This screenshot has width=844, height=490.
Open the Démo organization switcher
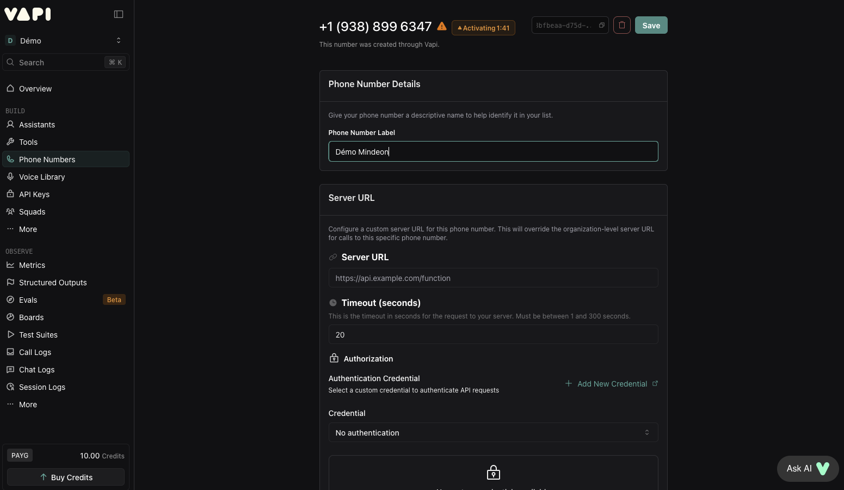click(65, 40)
